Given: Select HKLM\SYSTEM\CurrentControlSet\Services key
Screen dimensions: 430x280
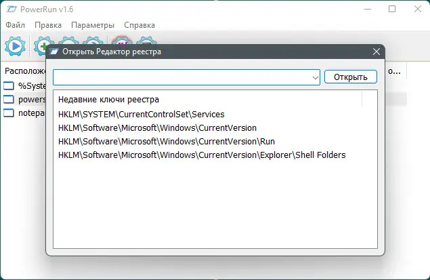Looking at the screenshot, I should coord(142,115).
